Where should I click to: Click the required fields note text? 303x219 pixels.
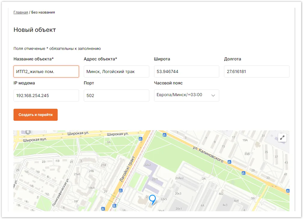pos(57,48)
